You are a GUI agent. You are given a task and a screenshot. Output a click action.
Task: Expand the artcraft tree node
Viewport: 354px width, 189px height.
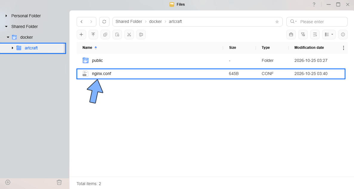13,48
